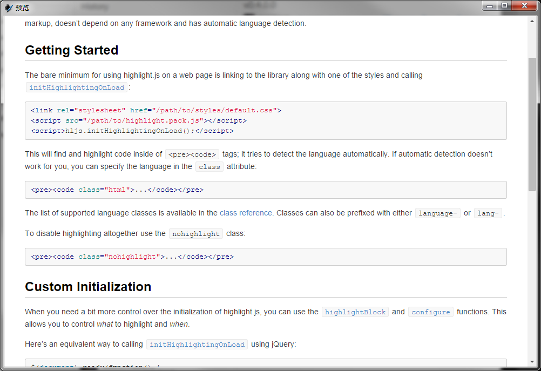Viewport: 541px width, 371px height.
Task: Maximize the 预览 preview window
Action: (504, 6)
